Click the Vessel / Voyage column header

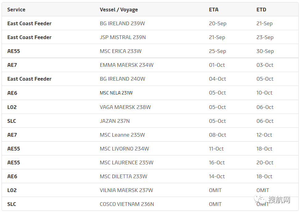pyautogui.click(x=119, y=10)
